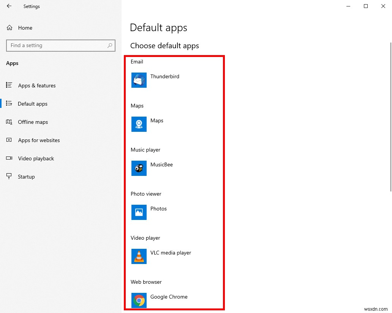Image resolution: width=392 pixels, height=313 pixels.
Task: Click the VLC media player cone icon
Action: pos(139,256)
